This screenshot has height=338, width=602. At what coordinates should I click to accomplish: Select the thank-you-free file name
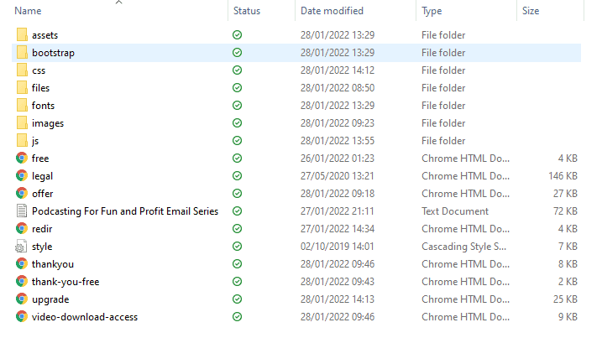point(65,282)
